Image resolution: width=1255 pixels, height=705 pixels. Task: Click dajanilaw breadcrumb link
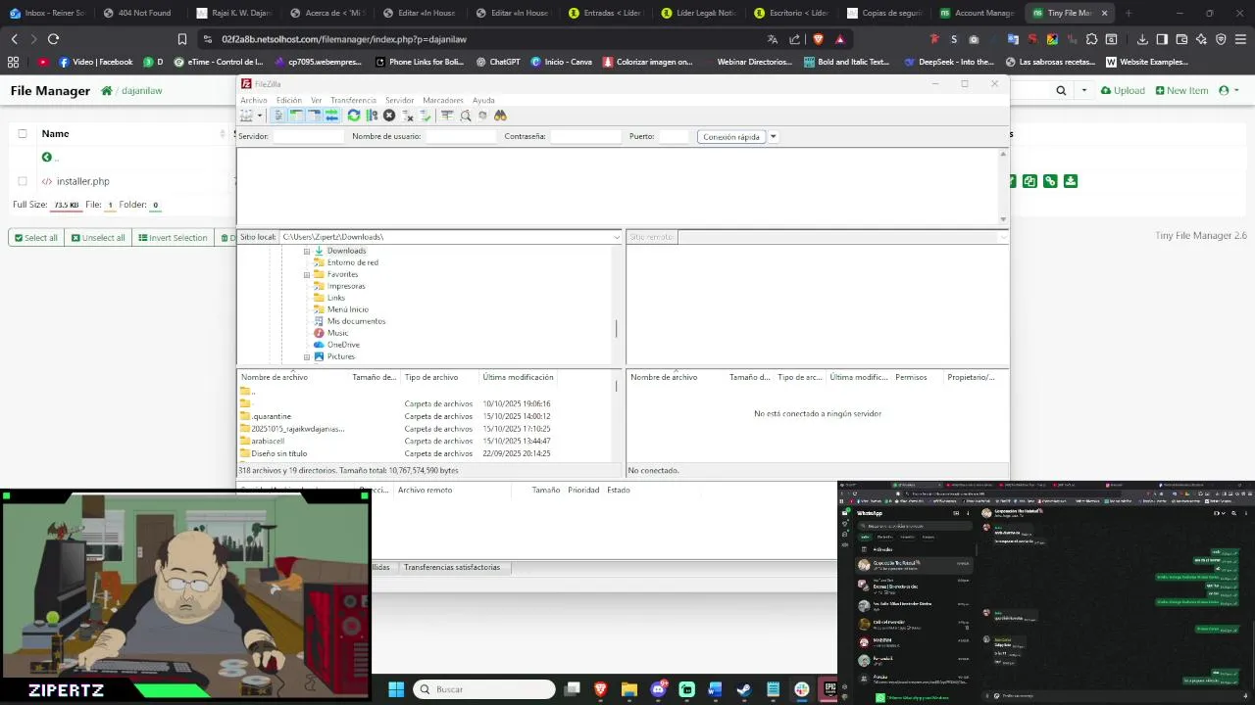pos(141,91)
